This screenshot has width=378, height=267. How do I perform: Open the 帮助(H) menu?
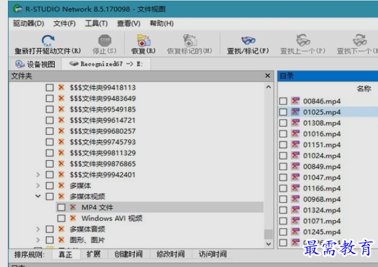162,23
